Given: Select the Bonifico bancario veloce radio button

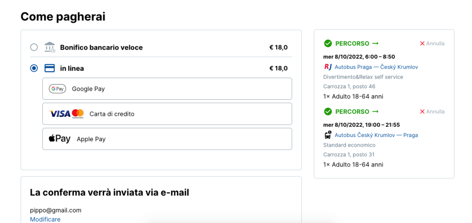Looking at the screenshot, I should coord(34,47).
